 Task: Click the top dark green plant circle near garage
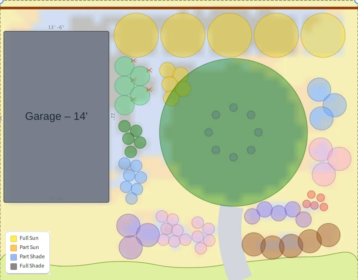pos(125,126)
